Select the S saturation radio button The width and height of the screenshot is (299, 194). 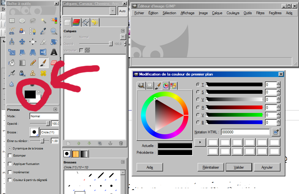click(198, 92)
